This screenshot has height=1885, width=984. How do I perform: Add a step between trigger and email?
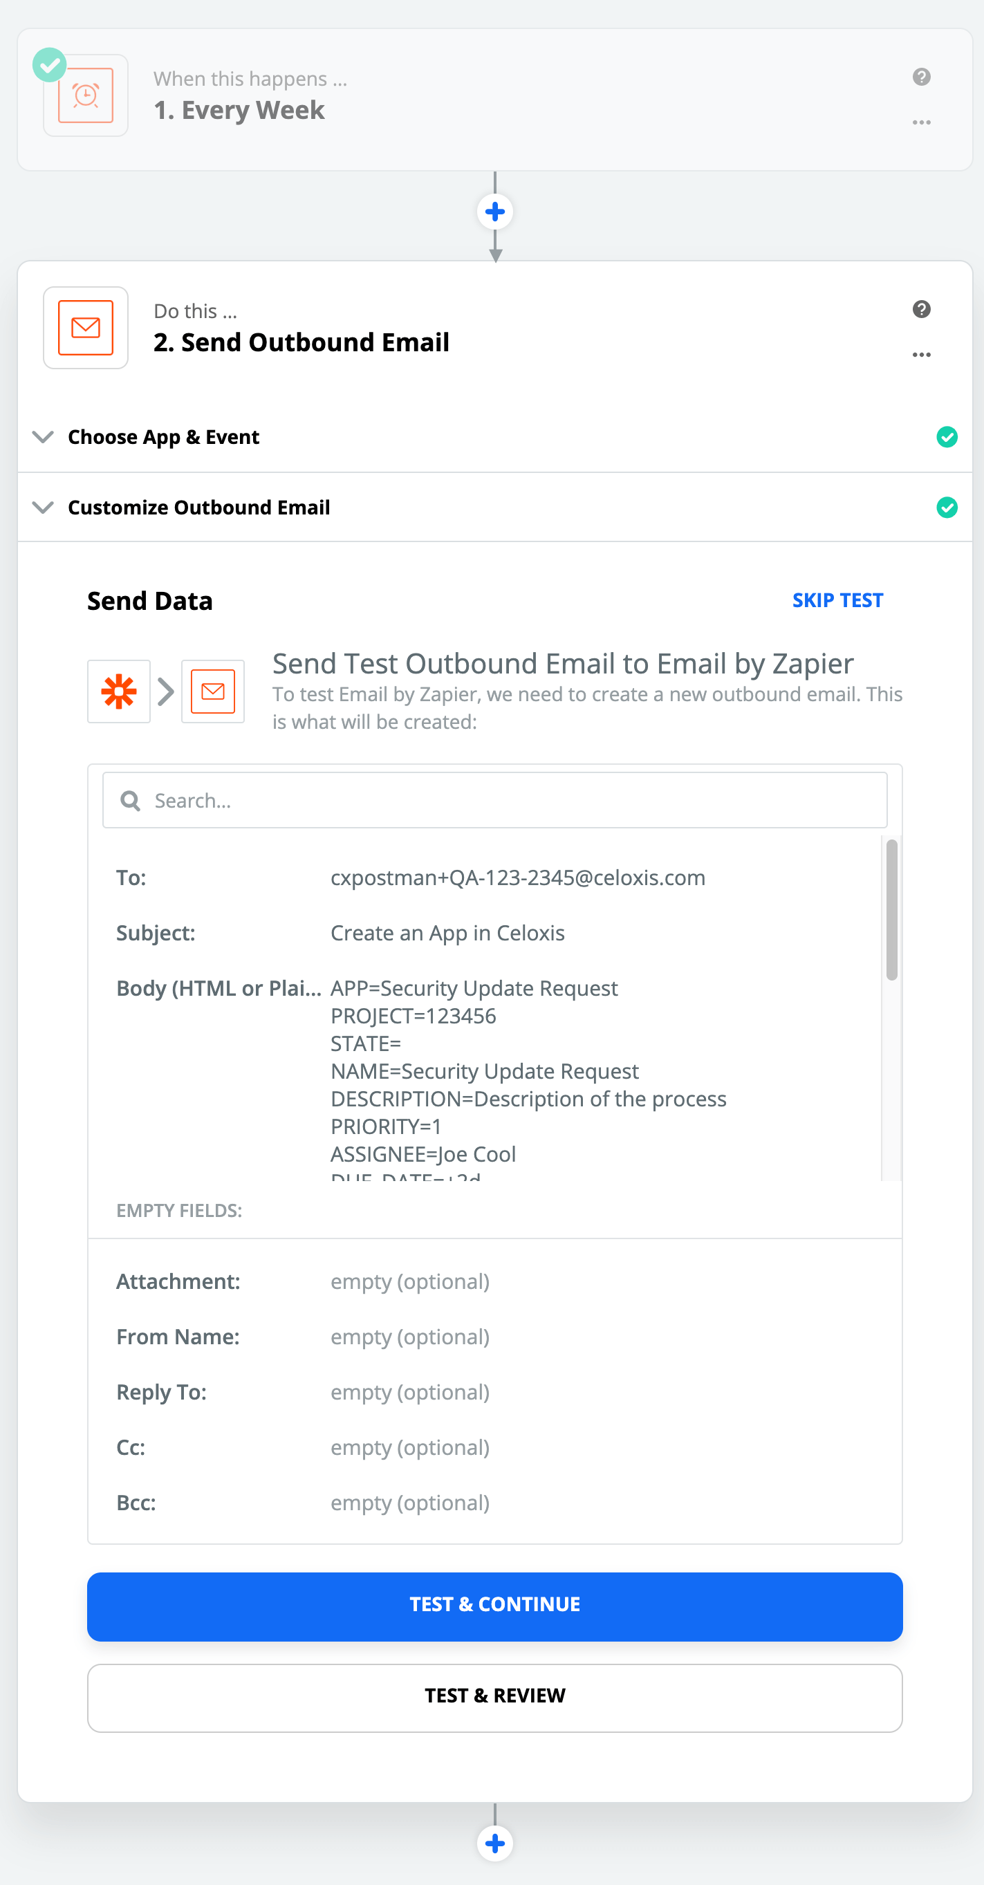pyautogui.click(x=495, y=212)
